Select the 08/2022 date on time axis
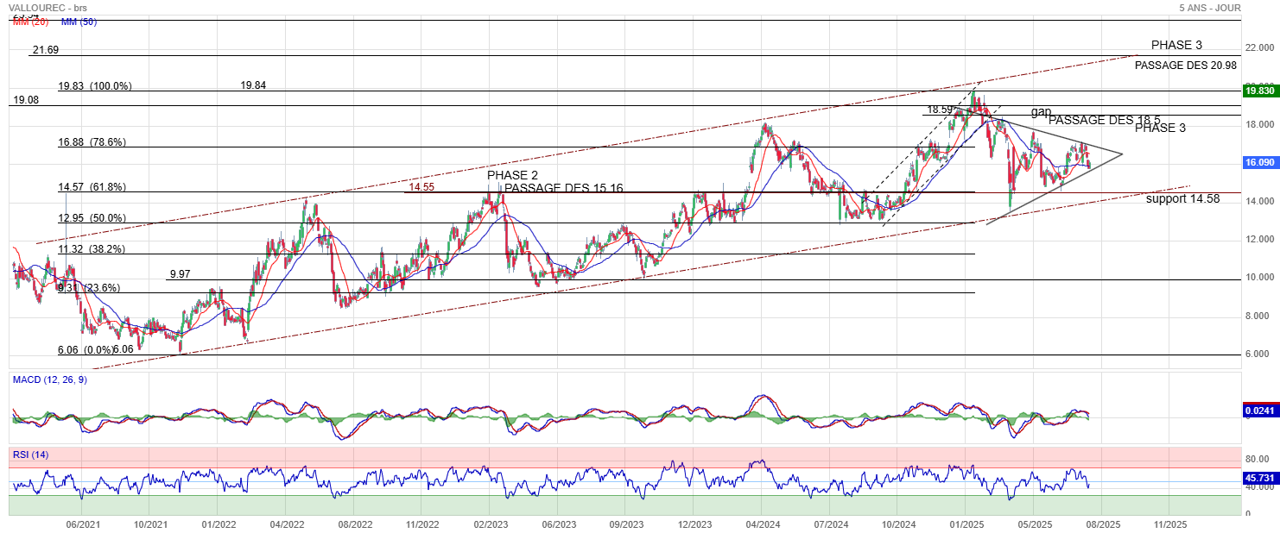Image resolution: width=1280 pixels, height=533 pixels. (x=355, y=524)
